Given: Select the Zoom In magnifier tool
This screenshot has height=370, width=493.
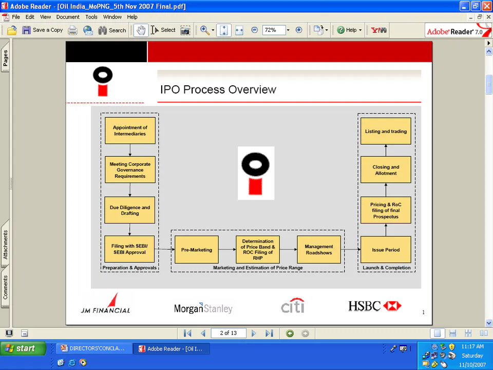Looking at the screenshot, I should tap(205, 30).
